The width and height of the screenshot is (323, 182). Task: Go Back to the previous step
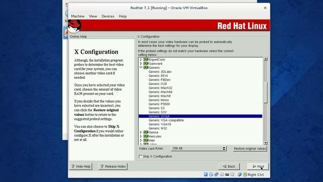click(229, 166)
